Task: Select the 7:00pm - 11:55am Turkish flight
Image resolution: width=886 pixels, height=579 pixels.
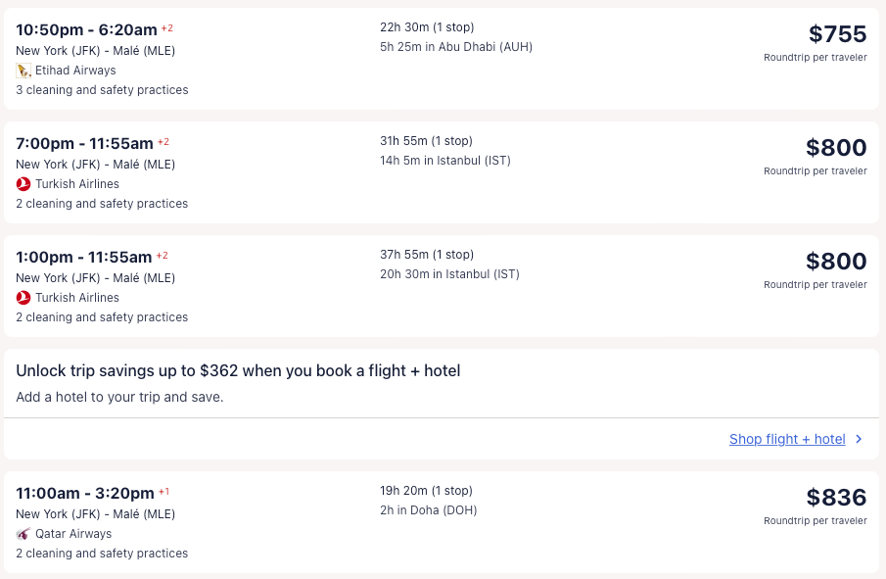Action: tap(84, 143)
